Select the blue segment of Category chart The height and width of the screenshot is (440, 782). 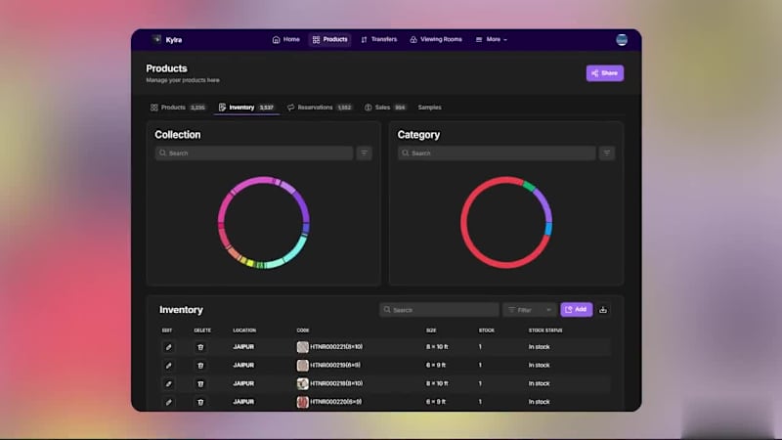548,229
